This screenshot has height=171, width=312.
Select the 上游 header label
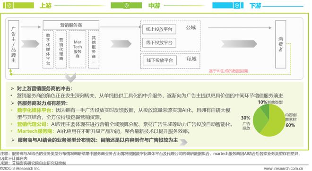[45, 6]
